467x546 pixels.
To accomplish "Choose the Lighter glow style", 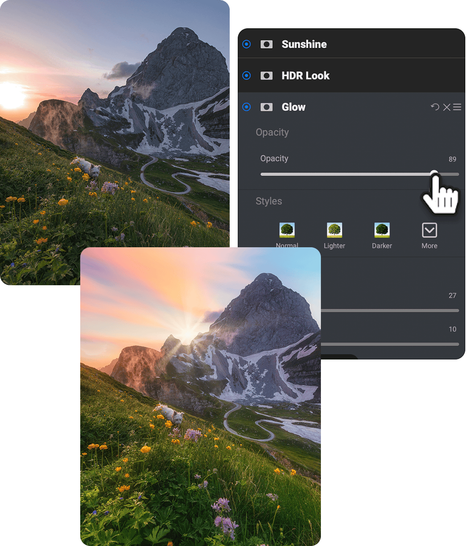I will tap(334, 230).
